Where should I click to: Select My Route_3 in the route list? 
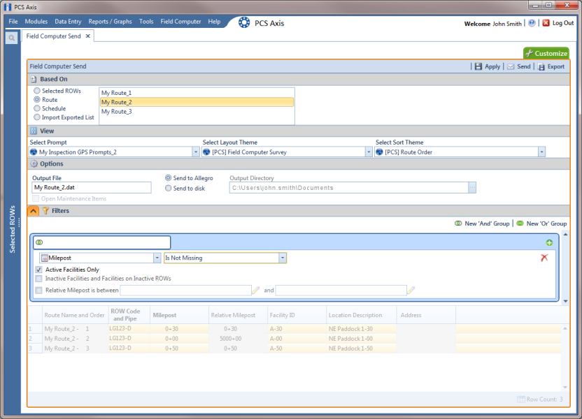(197, 112)
